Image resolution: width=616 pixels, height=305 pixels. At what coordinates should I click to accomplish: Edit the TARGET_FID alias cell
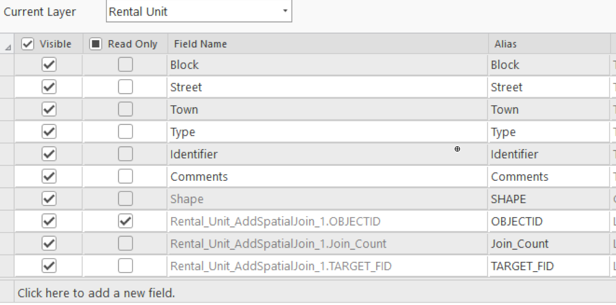tap(522, 267)
